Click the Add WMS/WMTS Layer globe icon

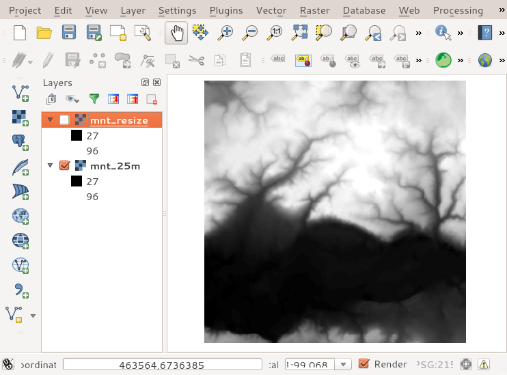(20, 217)
